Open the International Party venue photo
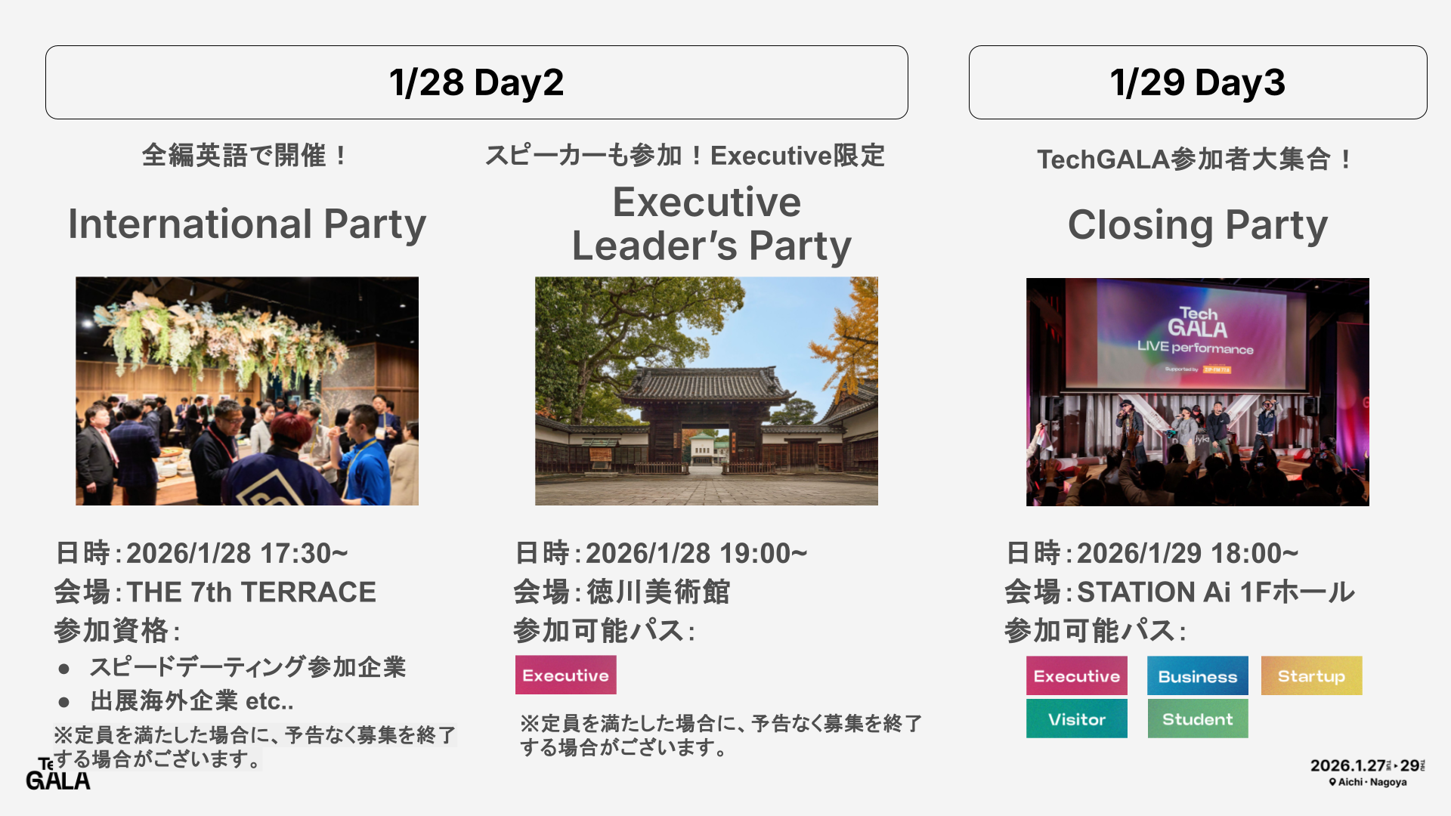Viewport: 1451px width, 816px height. 247,391
